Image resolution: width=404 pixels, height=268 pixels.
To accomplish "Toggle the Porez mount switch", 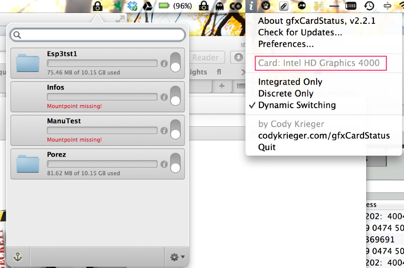I will pyautogui.click(x=175, y=163).
